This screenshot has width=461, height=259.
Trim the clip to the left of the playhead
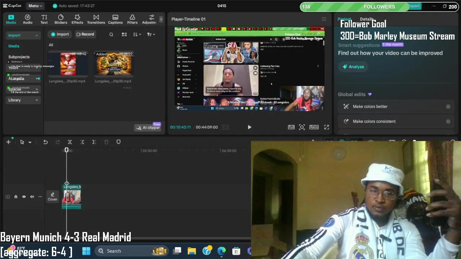82,142
